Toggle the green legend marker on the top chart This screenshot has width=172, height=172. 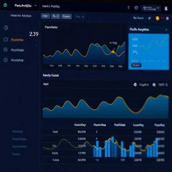(110, 42)
